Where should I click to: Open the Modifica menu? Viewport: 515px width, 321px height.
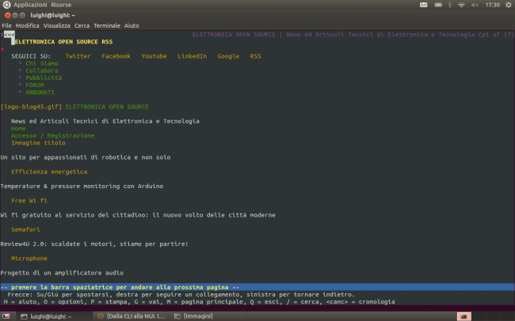pos(27,25)
